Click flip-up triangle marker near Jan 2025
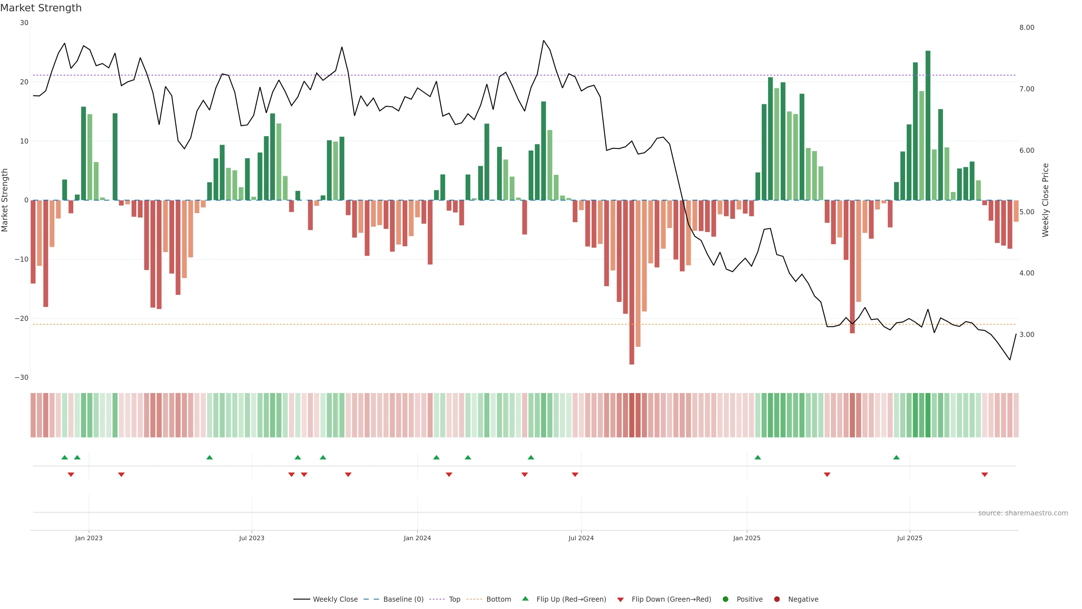Image resolution: width=1082 pixels, height=609 pixels. [x=758, y=457]
